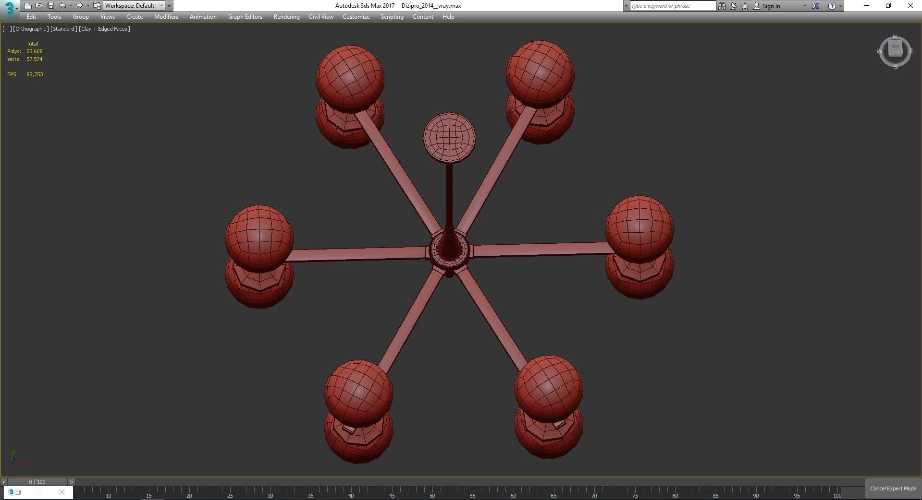The height and width of the screenshot is (500, 922).
Task: Open the Create menu
Action: 135,17
